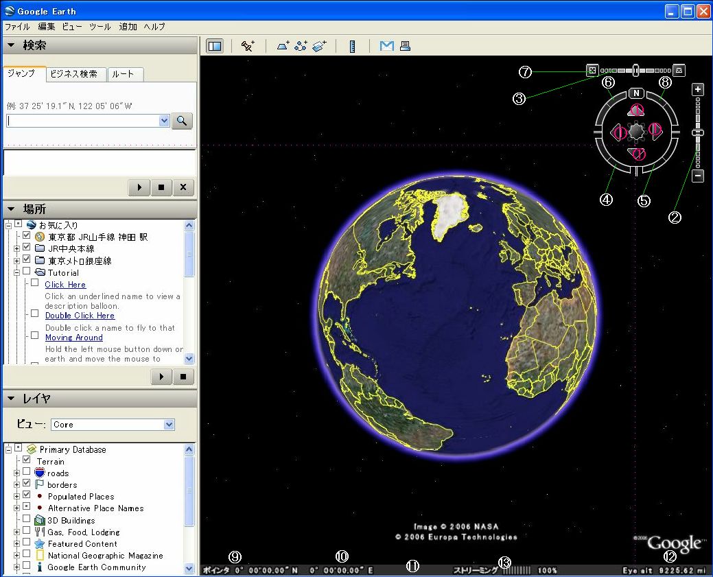Turn off the borders layer
This screenshot has width=713, height=577.
point(26,483)
